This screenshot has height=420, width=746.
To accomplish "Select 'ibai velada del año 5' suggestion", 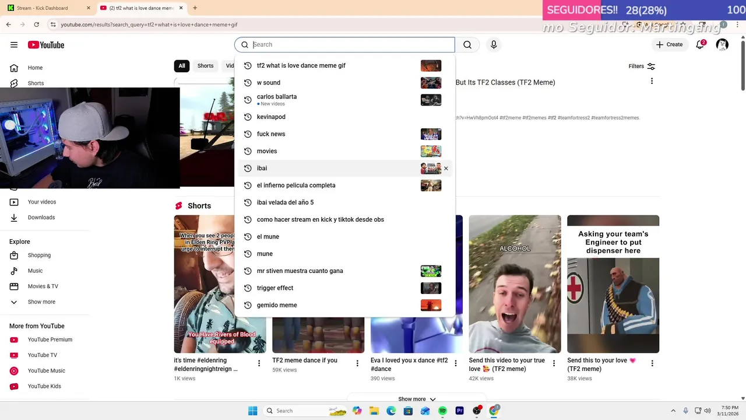I will (x=344, y=202).
